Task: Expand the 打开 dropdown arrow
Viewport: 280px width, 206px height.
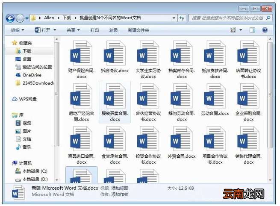Action: [55, 30]
